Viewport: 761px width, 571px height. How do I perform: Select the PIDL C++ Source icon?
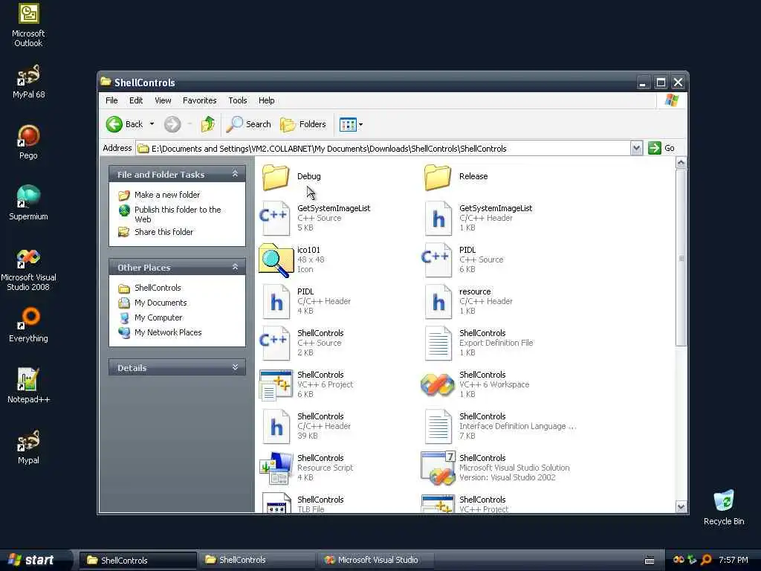coord(436,259)
